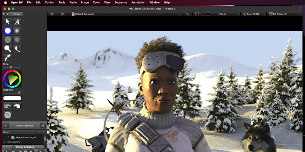The height and width of the screenshot is (152, 305).
Task: Click the Opacity slider handle
Action: pyautogui.click(x=19, y=93)
